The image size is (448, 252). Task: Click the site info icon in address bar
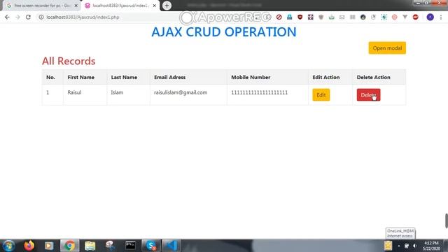pyautogui.click(x=41, y=17)
